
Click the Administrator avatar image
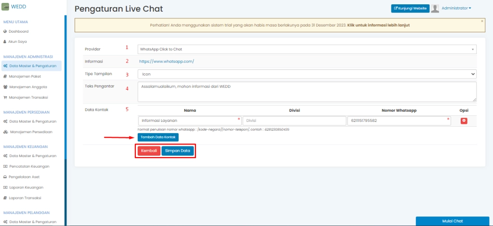(435, 8)
